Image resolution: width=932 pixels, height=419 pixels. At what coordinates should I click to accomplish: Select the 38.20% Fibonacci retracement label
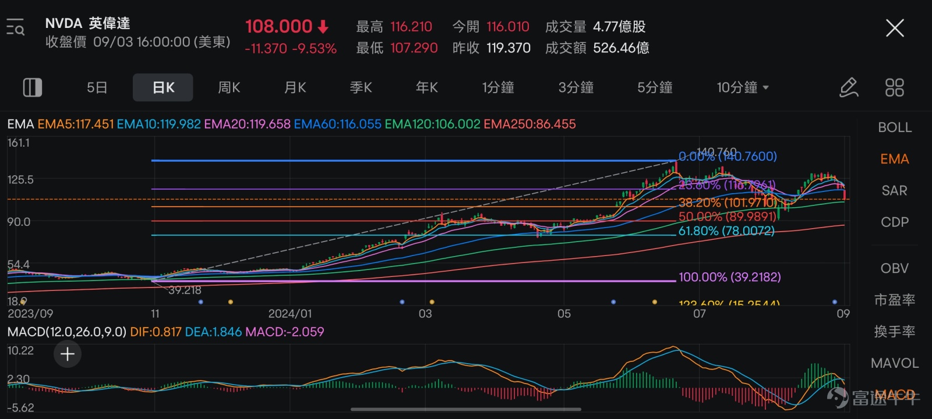coord(728,203)
